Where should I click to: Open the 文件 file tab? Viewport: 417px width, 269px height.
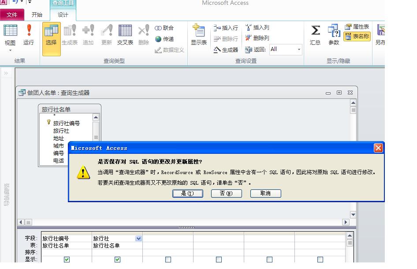(12, 15)
